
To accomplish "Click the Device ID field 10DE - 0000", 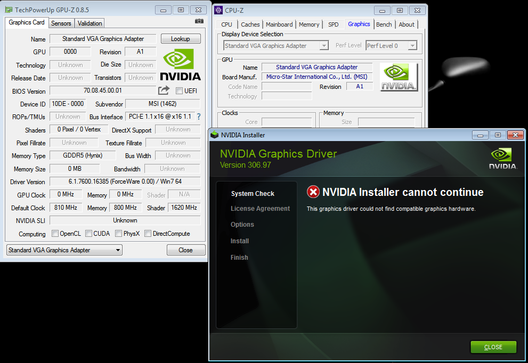I will coord(68,104).
